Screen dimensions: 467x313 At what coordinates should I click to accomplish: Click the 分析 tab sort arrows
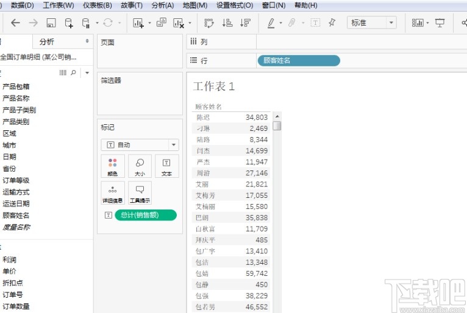[87, 41]
